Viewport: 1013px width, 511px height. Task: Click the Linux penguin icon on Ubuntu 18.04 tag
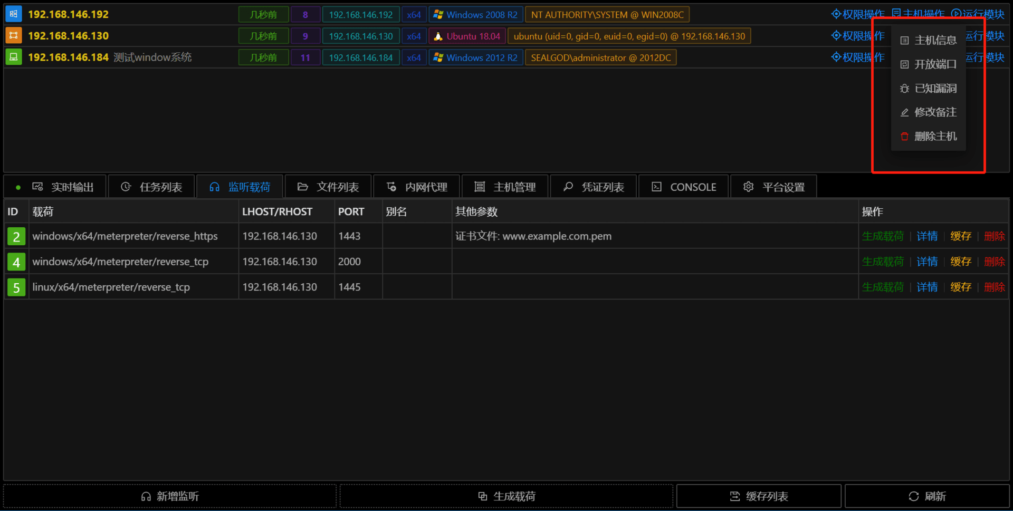coord(438,36)
